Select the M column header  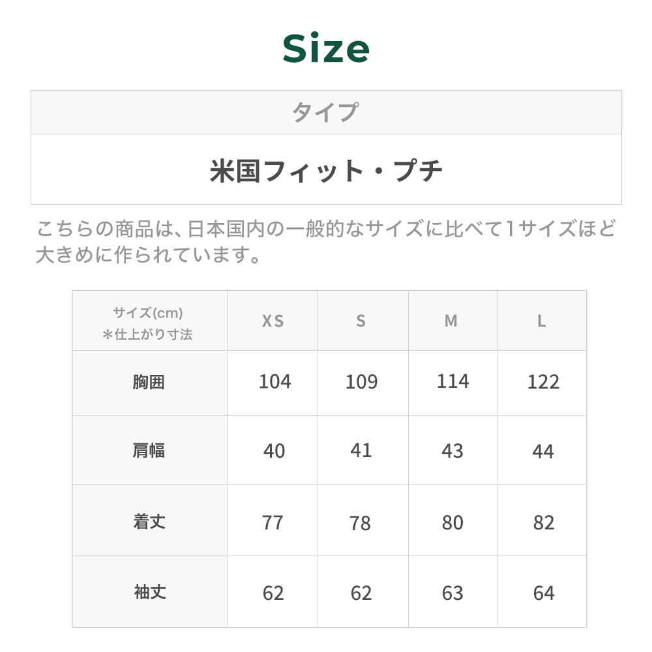[x=451, y=321]
